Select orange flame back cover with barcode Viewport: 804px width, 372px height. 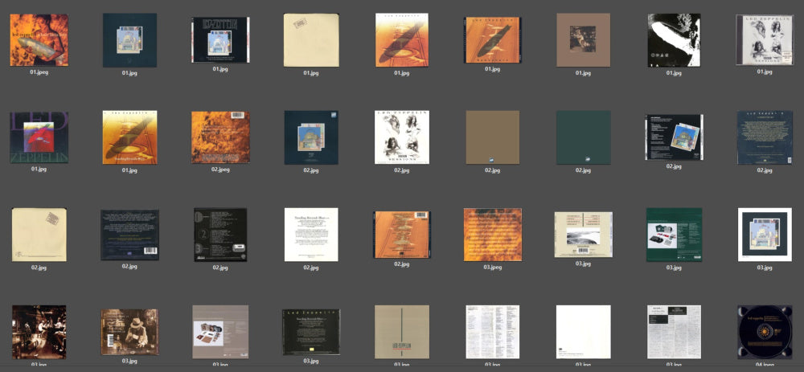coord(220,137)
